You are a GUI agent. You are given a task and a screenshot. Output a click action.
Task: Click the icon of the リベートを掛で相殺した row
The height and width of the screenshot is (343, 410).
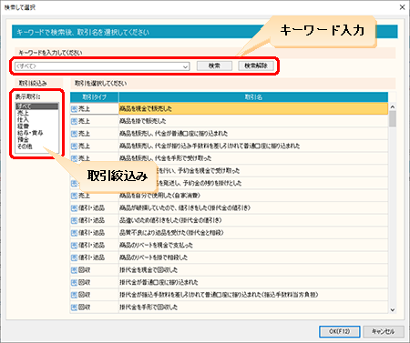tap(74, 257)
